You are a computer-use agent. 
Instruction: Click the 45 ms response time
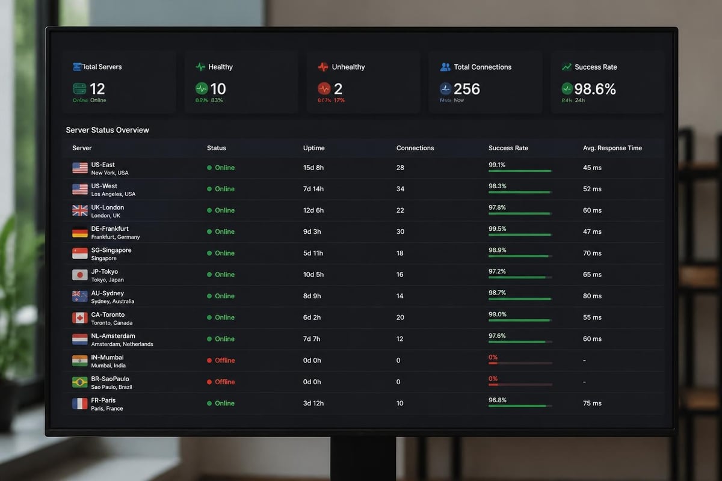[x=592, y=168]
